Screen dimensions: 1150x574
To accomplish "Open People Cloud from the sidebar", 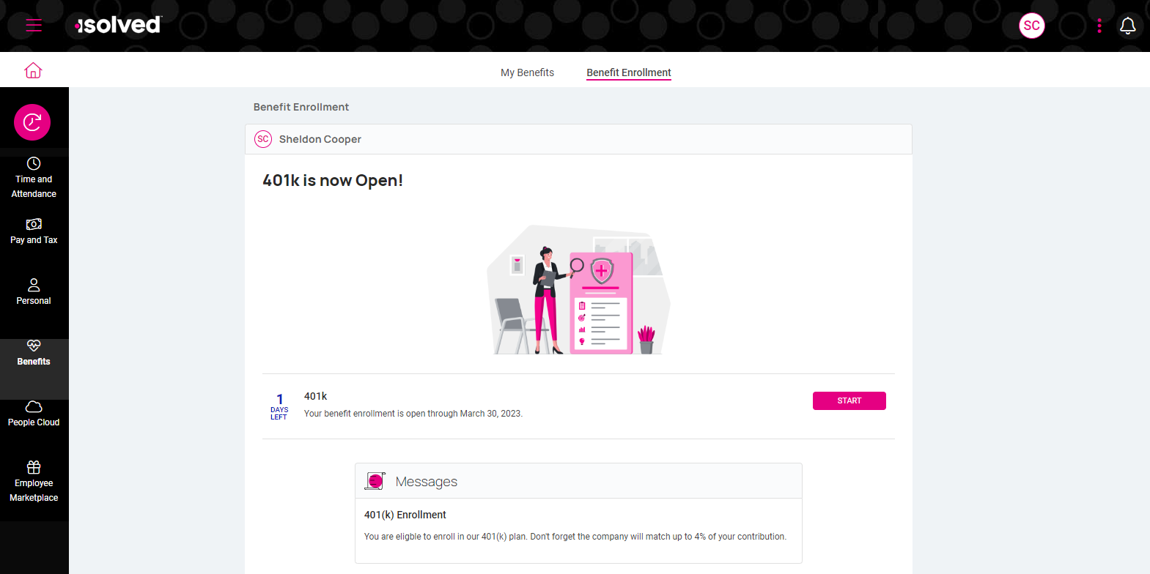I will (x=34, y=414).
